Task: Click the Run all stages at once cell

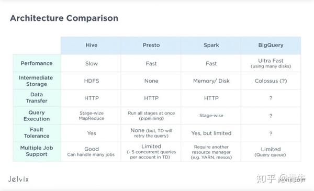Action: [x=151, y=116]
